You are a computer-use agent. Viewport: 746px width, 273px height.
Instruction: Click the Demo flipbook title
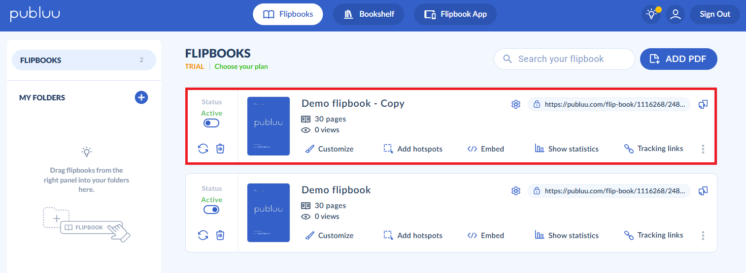[336, 190]
